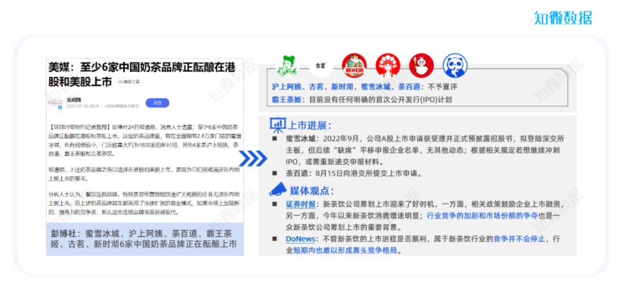Click the 茶百道：8月15日向港交所提交上市申请 bullet
This screenshot has height=283, width=619.
[x=354, y=173]
